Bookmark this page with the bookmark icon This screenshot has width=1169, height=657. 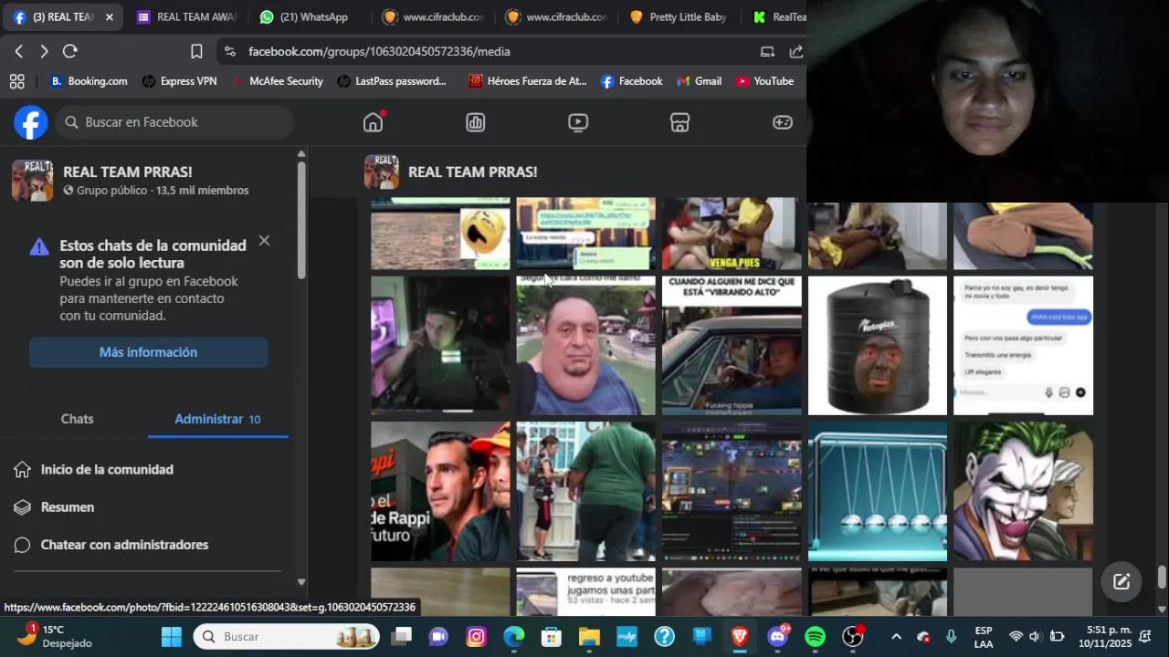tap(196, 51)
